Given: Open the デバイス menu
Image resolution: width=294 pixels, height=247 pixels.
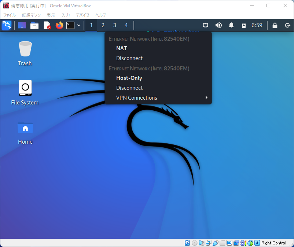Looking at the screenshot, I should click(83, 15).
